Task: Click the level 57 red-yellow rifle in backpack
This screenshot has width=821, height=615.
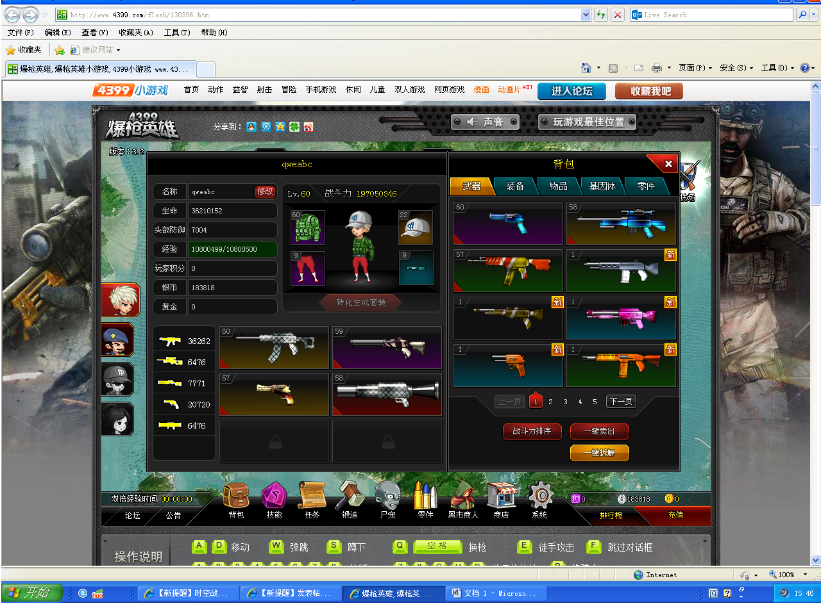Action: 508,271
